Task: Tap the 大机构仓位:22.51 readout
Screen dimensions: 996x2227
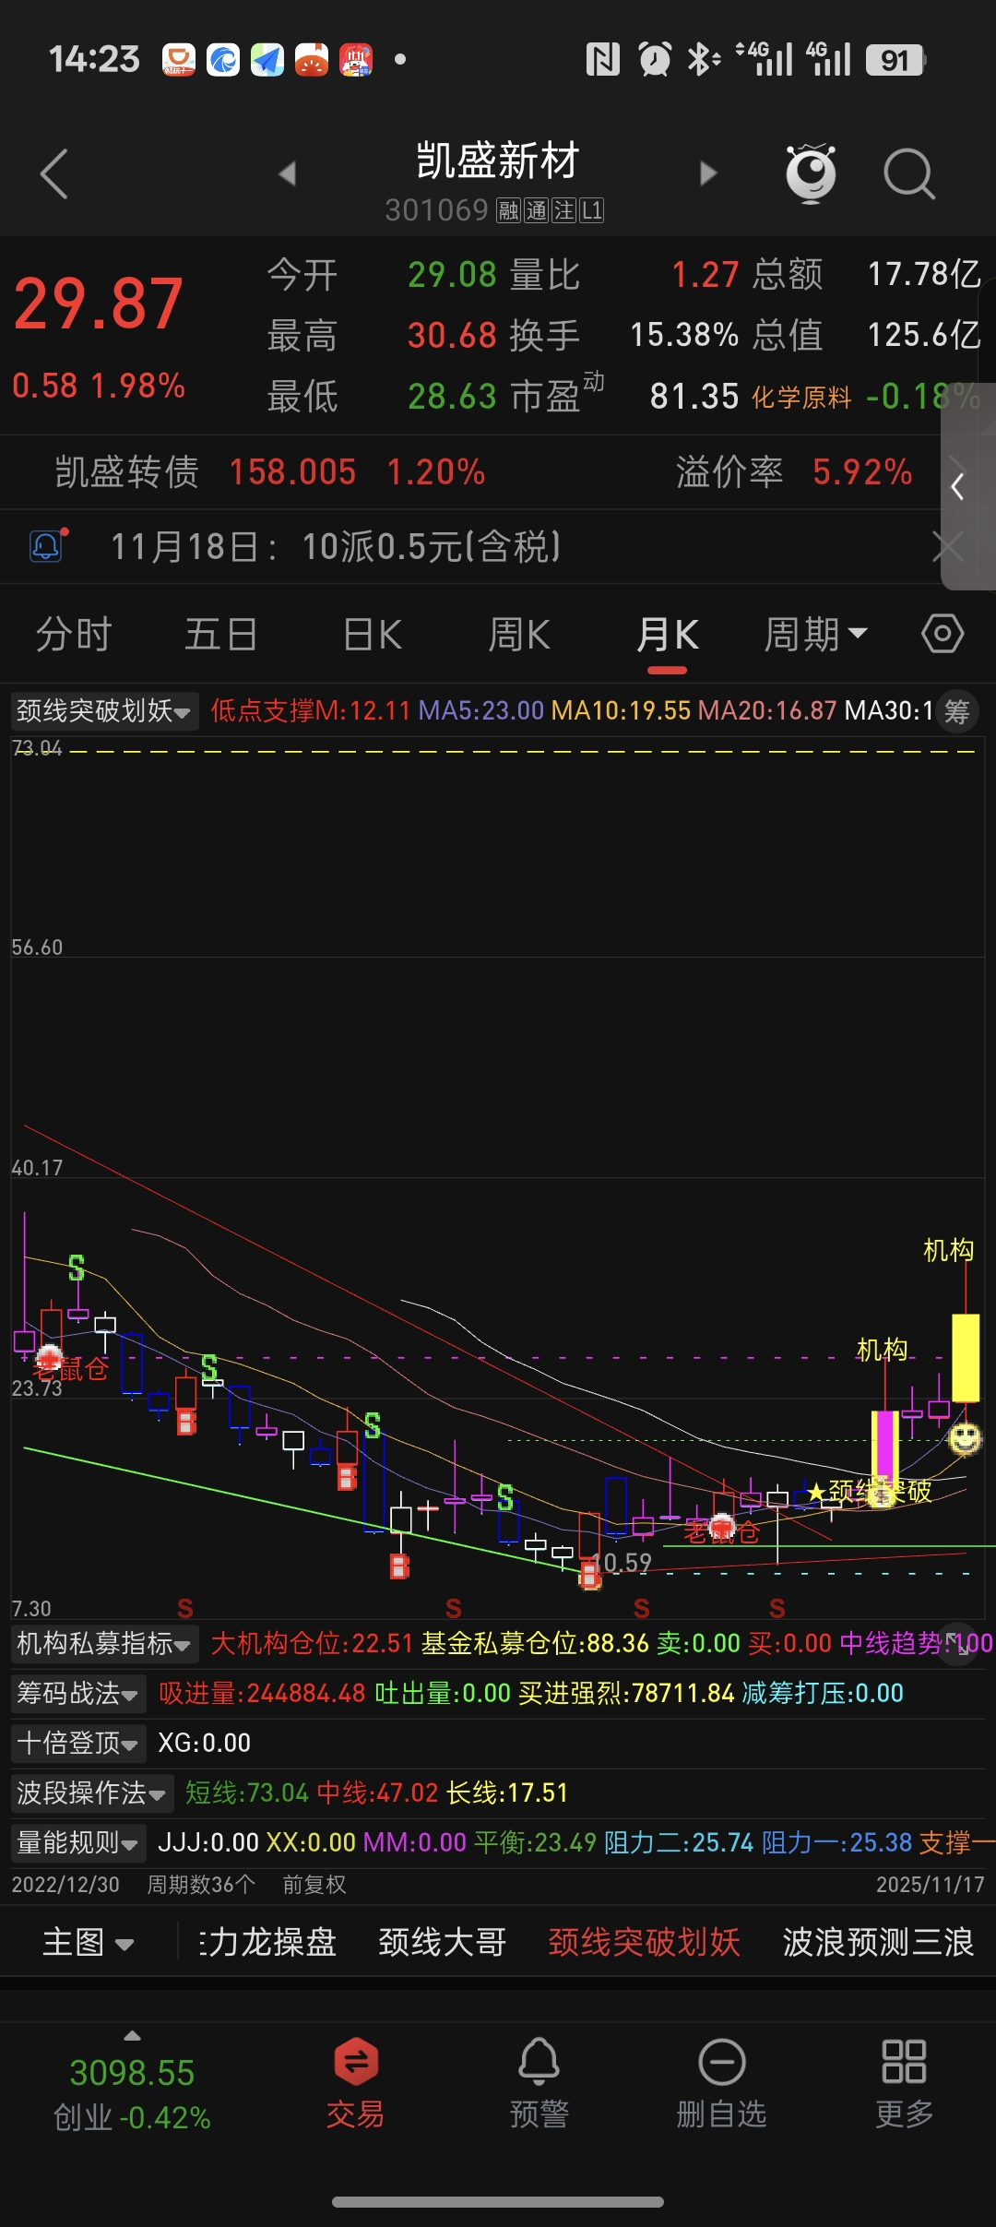Action: pyautogui.click(x=312, y=1643)
